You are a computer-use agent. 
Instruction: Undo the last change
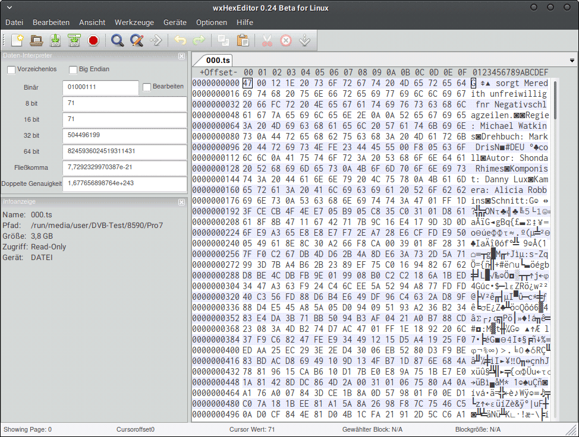point(180,40)
